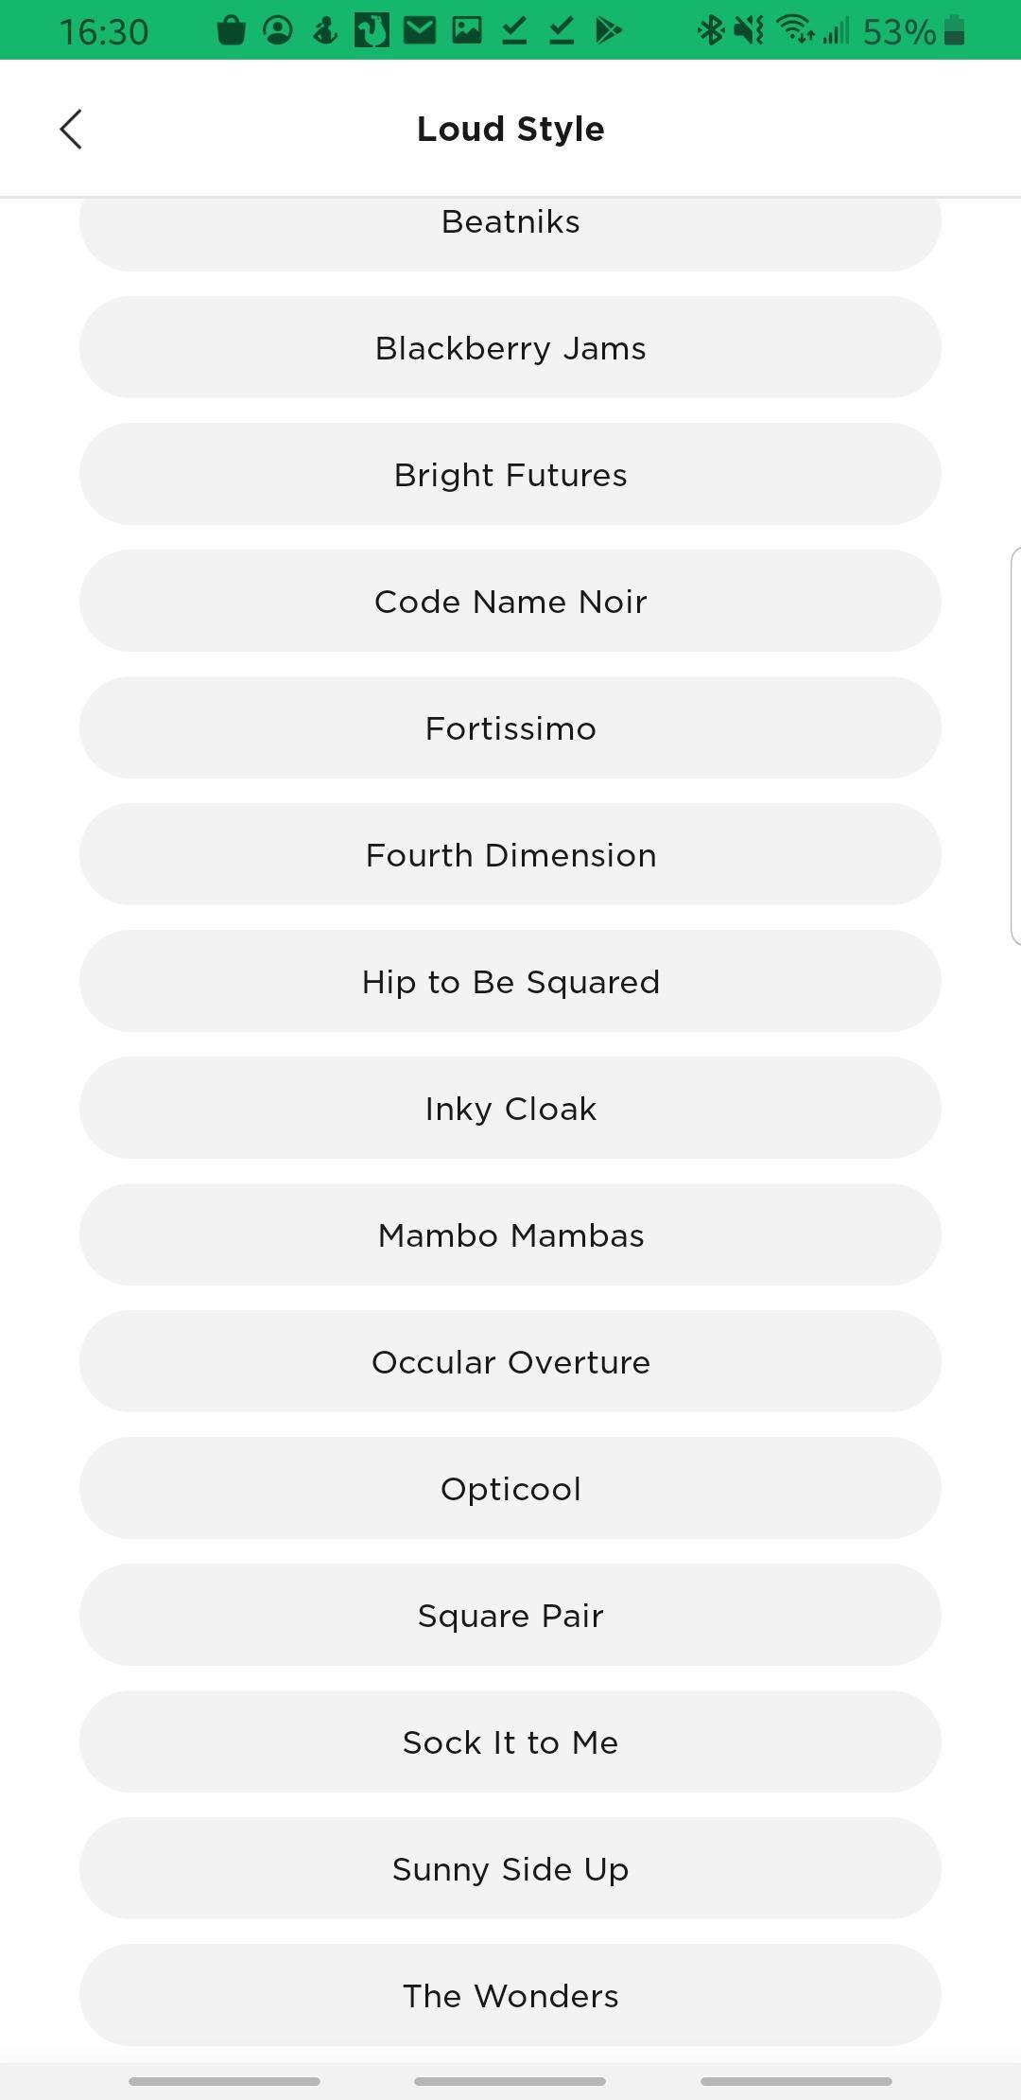Tap the Inky Cloak option
The width and height of the screenshot is (1021, 2100).
(510, 1109)
